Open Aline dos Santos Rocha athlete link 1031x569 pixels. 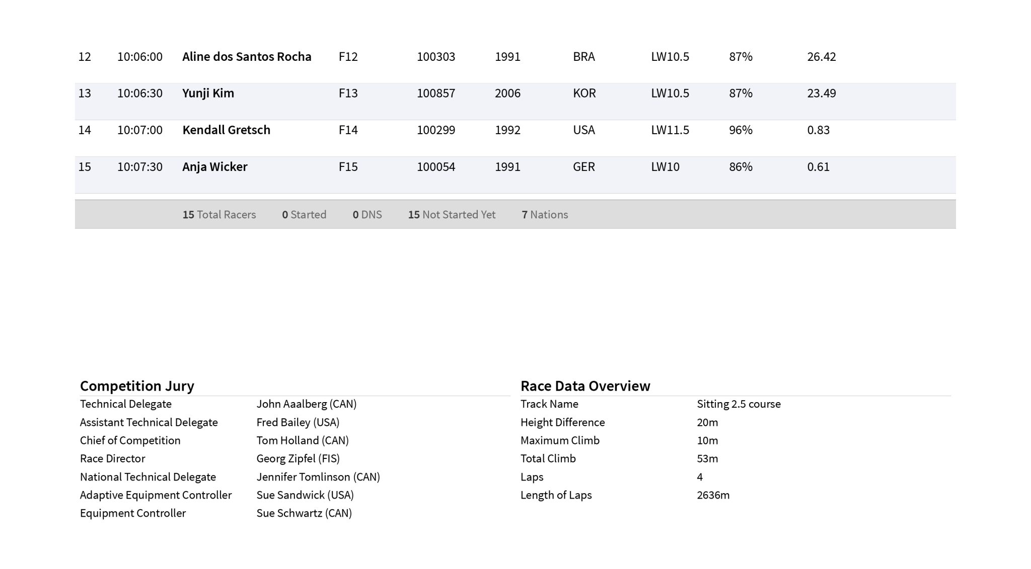point(247,57)
